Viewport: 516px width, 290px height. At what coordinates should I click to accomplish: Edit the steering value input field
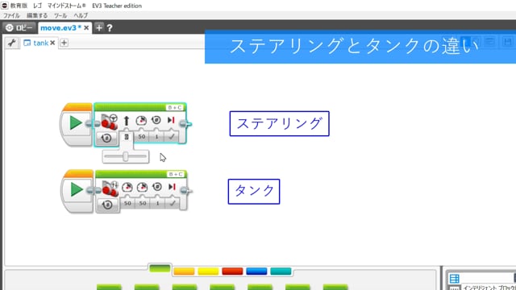point(127,137)
